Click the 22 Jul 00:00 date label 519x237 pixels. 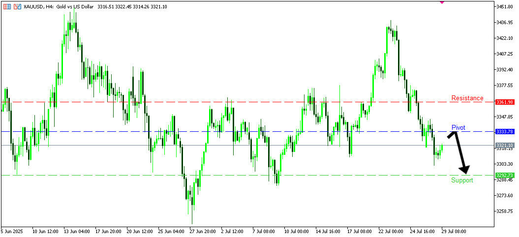[390, 231]
